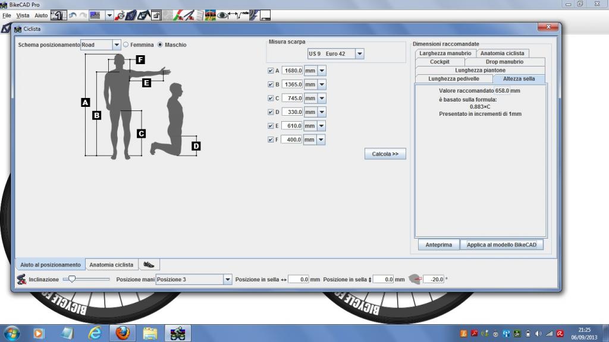Image resolution: width=609 pixels, height=342 pixels.
Task: Click Applica al modello BikeCAD button
Action: (502, 245)
